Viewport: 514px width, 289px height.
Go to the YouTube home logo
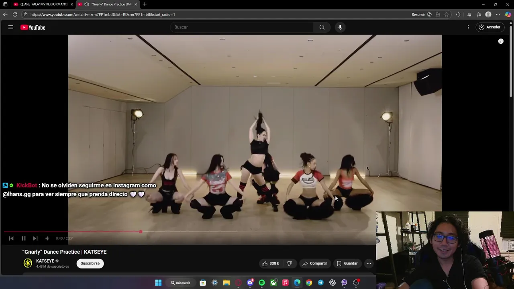click(33, 27)
